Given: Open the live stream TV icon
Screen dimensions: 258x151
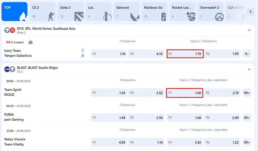Looking at the screenshot, I should tap(31, 42).
